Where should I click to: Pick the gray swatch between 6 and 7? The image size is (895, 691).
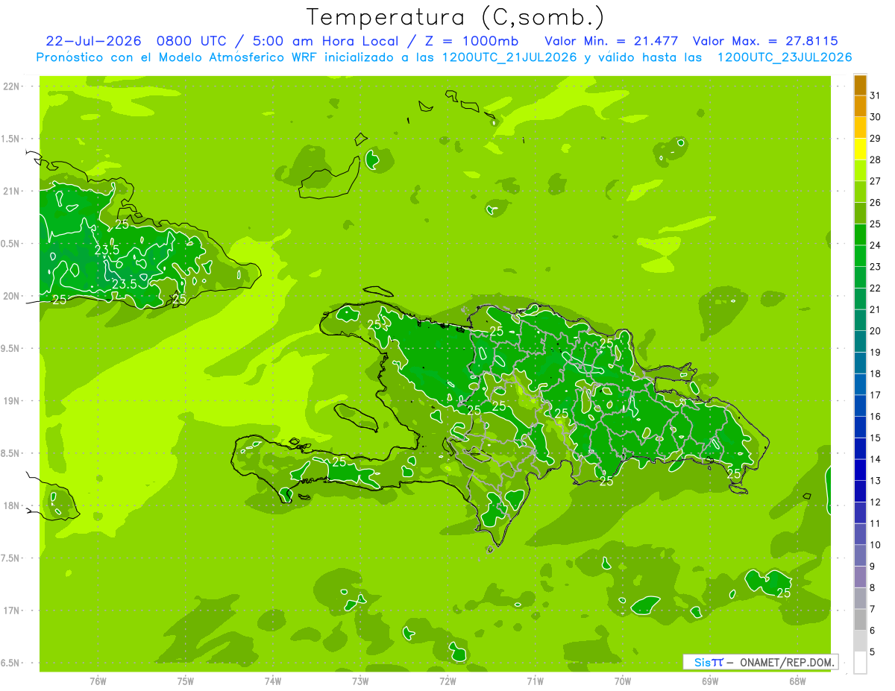click(860, 619)
